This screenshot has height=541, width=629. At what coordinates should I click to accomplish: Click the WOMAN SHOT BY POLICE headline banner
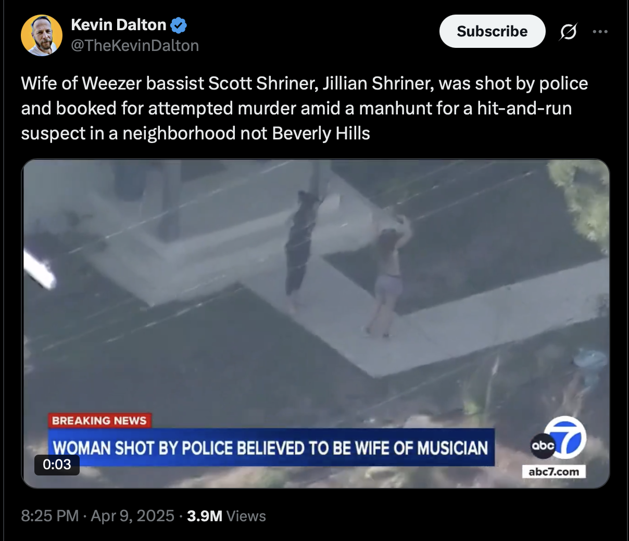(271, 447)
